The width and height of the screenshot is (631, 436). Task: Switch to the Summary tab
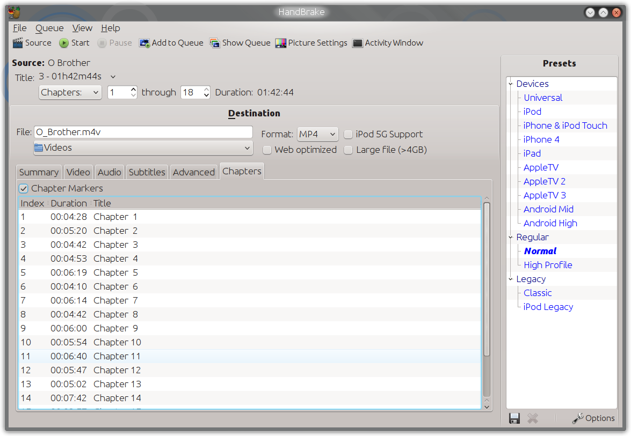pos(39,172)
